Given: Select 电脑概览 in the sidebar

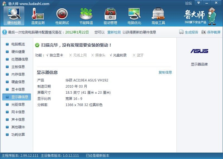Looking at the screenshot, I should coord(18,44).
